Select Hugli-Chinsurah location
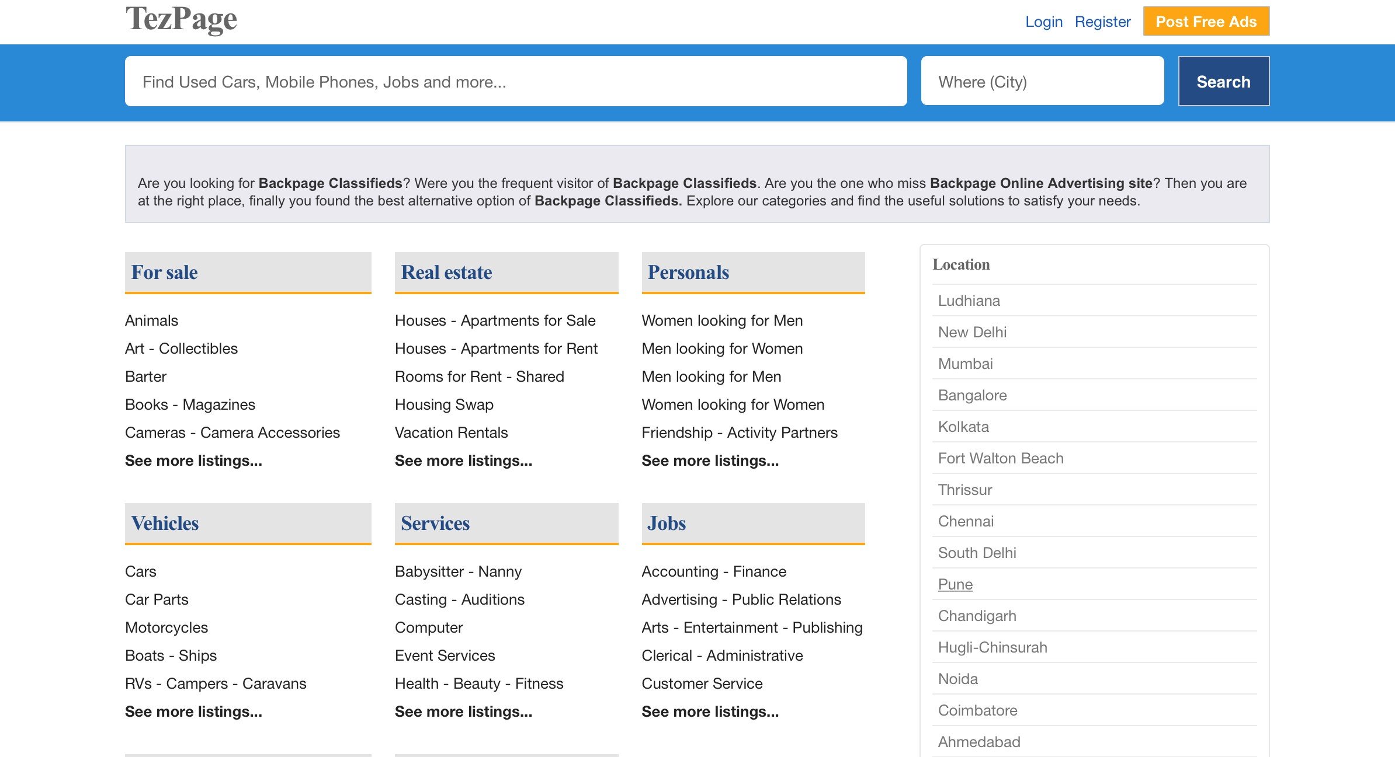This screenshot has height=757, width=1395. coord(993,647)
